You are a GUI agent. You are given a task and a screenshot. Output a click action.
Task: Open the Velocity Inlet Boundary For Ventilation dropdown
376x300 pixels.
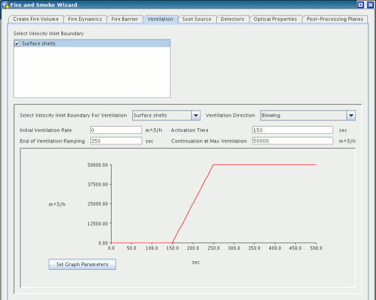pyautogui.click(x=196, y=115)
